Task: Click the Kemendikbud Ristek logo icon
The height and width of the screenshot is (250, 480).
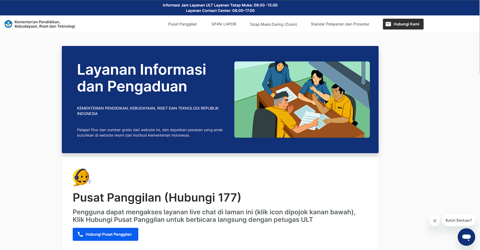Action: click(x=8, y=24)
